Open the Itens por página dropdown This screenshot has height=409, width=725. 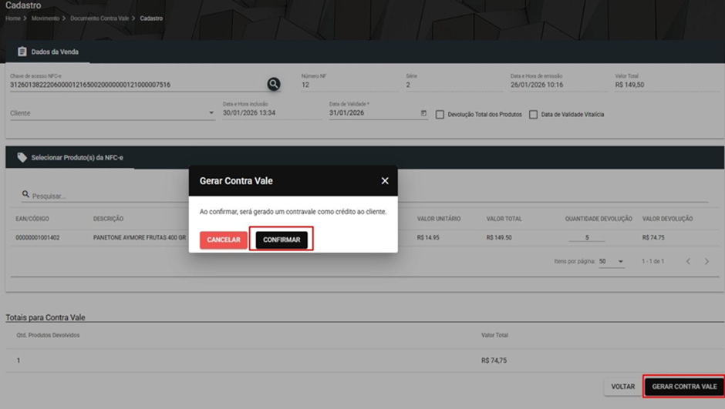point(612,261)
